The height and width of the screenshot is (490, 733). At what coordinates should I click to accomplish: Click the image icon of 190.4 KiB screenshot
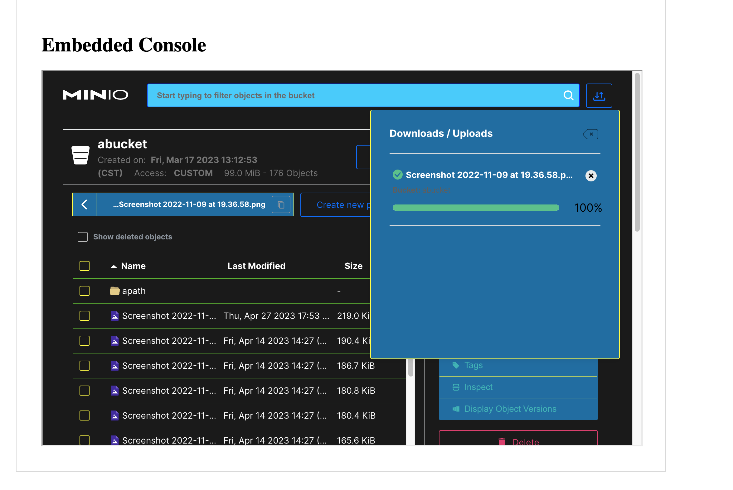tap(114, 341)
